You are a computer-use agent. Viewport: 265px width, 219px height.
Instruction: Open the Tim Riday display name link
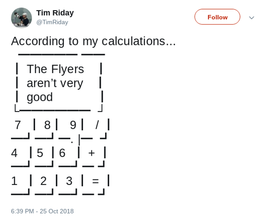tap(55, 13)
